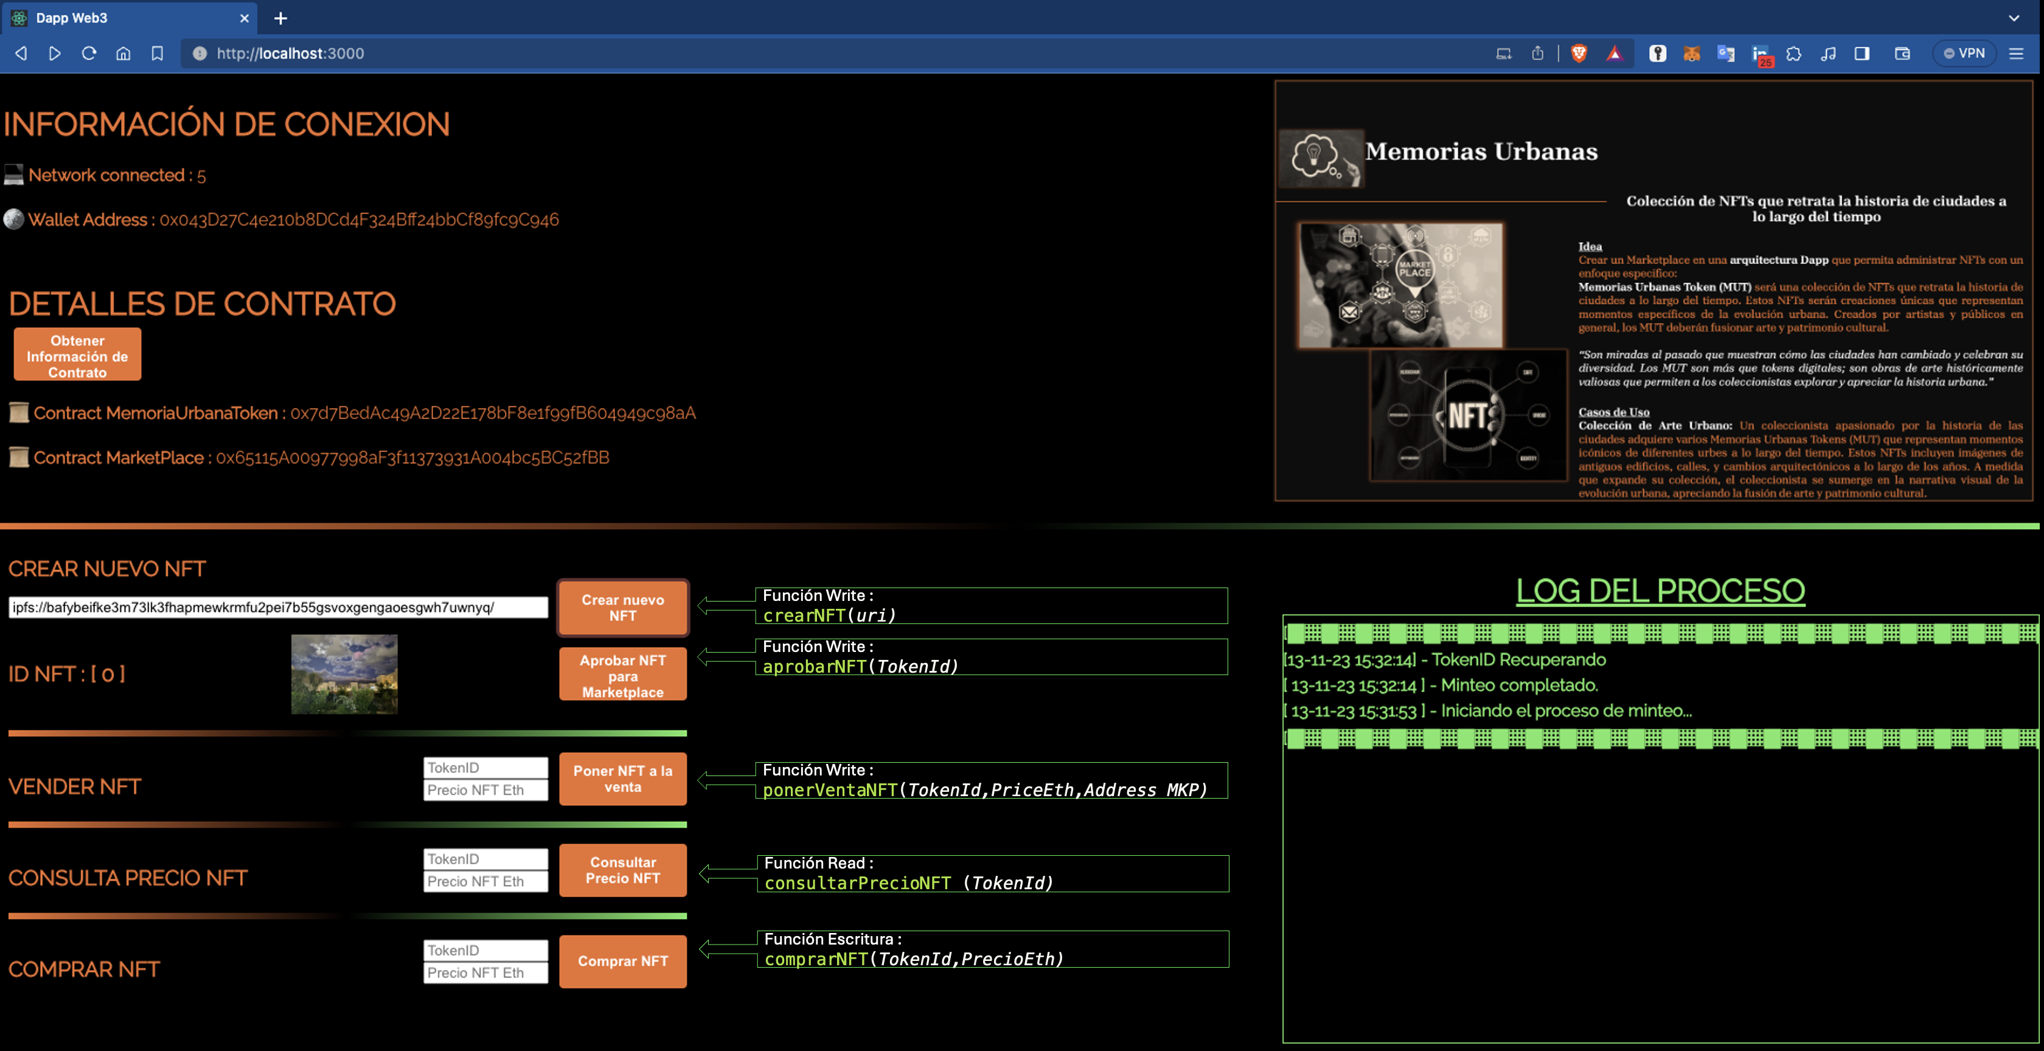Enable the Brave VPN
2044x1051 pixels.
point(1966,53)
